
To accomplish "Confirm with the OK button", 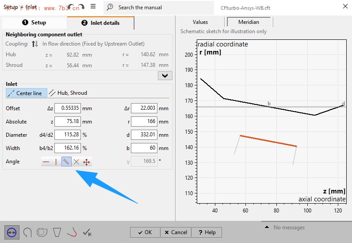I will click(x=145, y=232).
